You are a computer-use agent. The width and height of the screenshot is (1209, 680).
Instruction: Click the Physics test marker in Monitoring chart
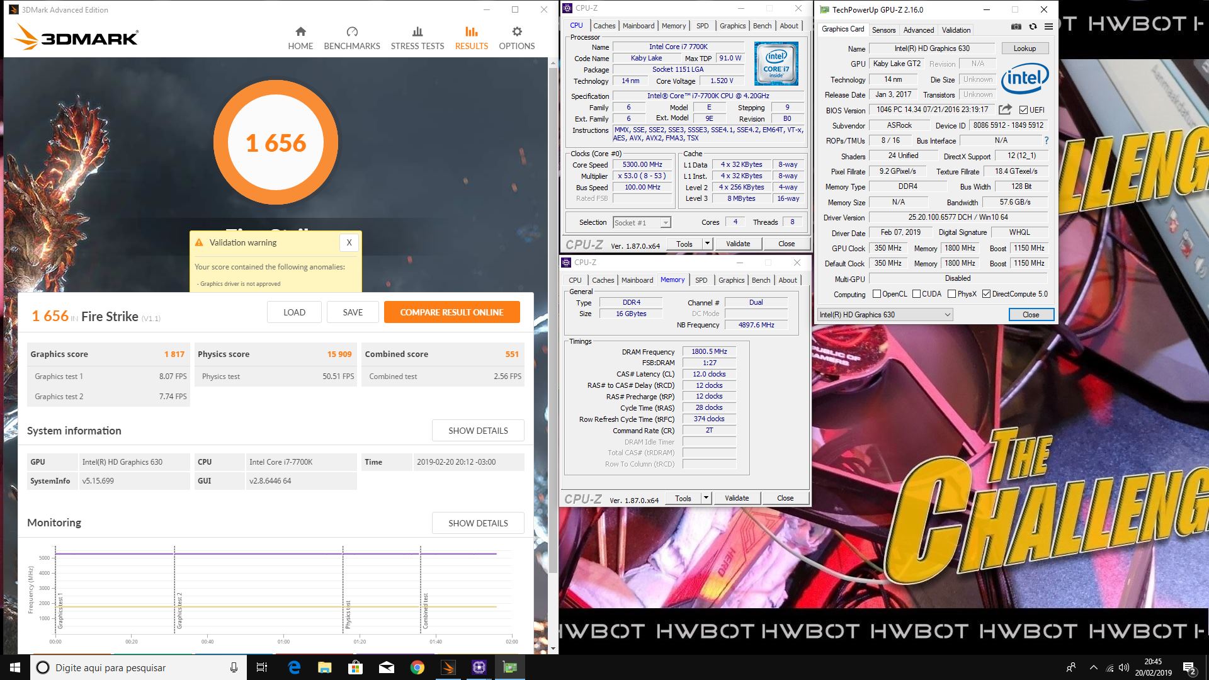pyautogui.click(x=348, y=615)
